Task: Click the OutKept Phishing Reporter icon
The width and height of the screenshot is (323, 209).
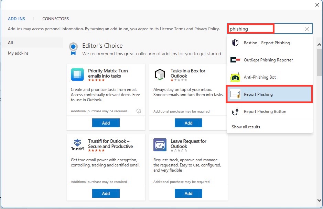Action: point(235,60)
